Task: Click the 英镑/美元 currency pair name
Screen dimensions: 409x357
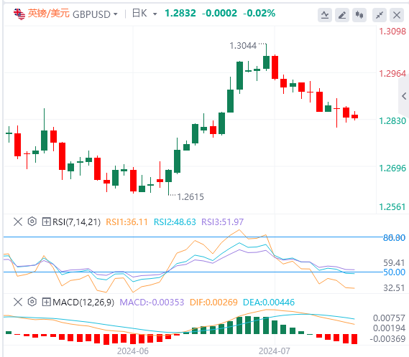Action: (x=48, y=14)
